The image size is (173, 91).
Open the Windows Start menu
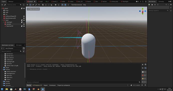[x=2, y=89]
